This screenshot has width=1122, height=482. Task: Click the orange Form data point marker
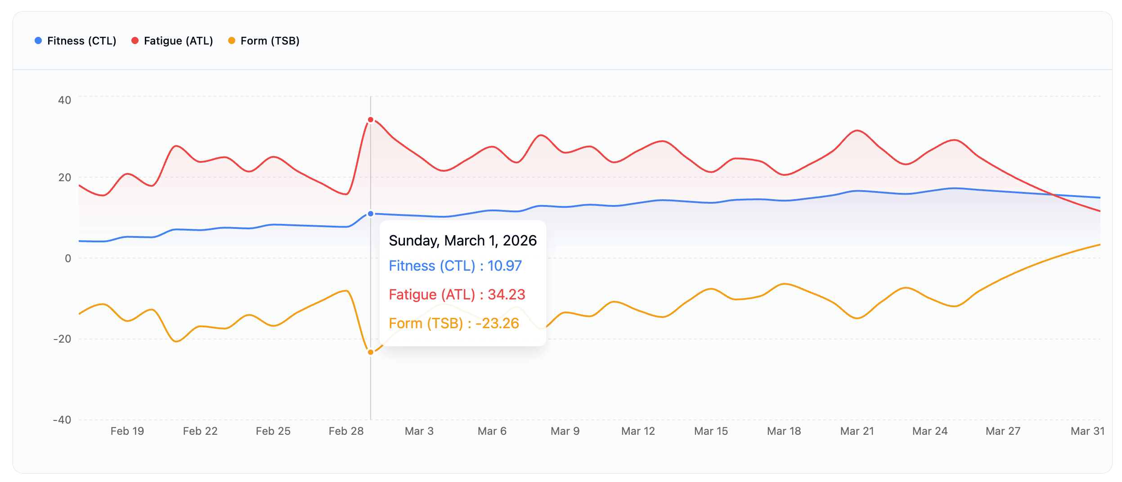point(371,352)
